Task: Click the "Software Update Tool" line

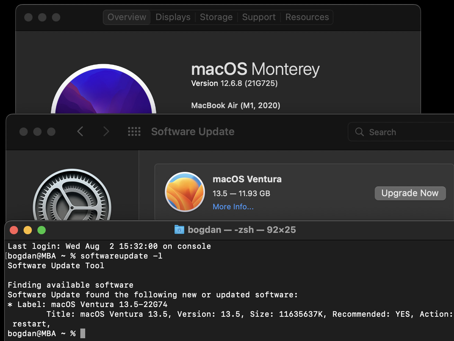Action: (56, 265)
